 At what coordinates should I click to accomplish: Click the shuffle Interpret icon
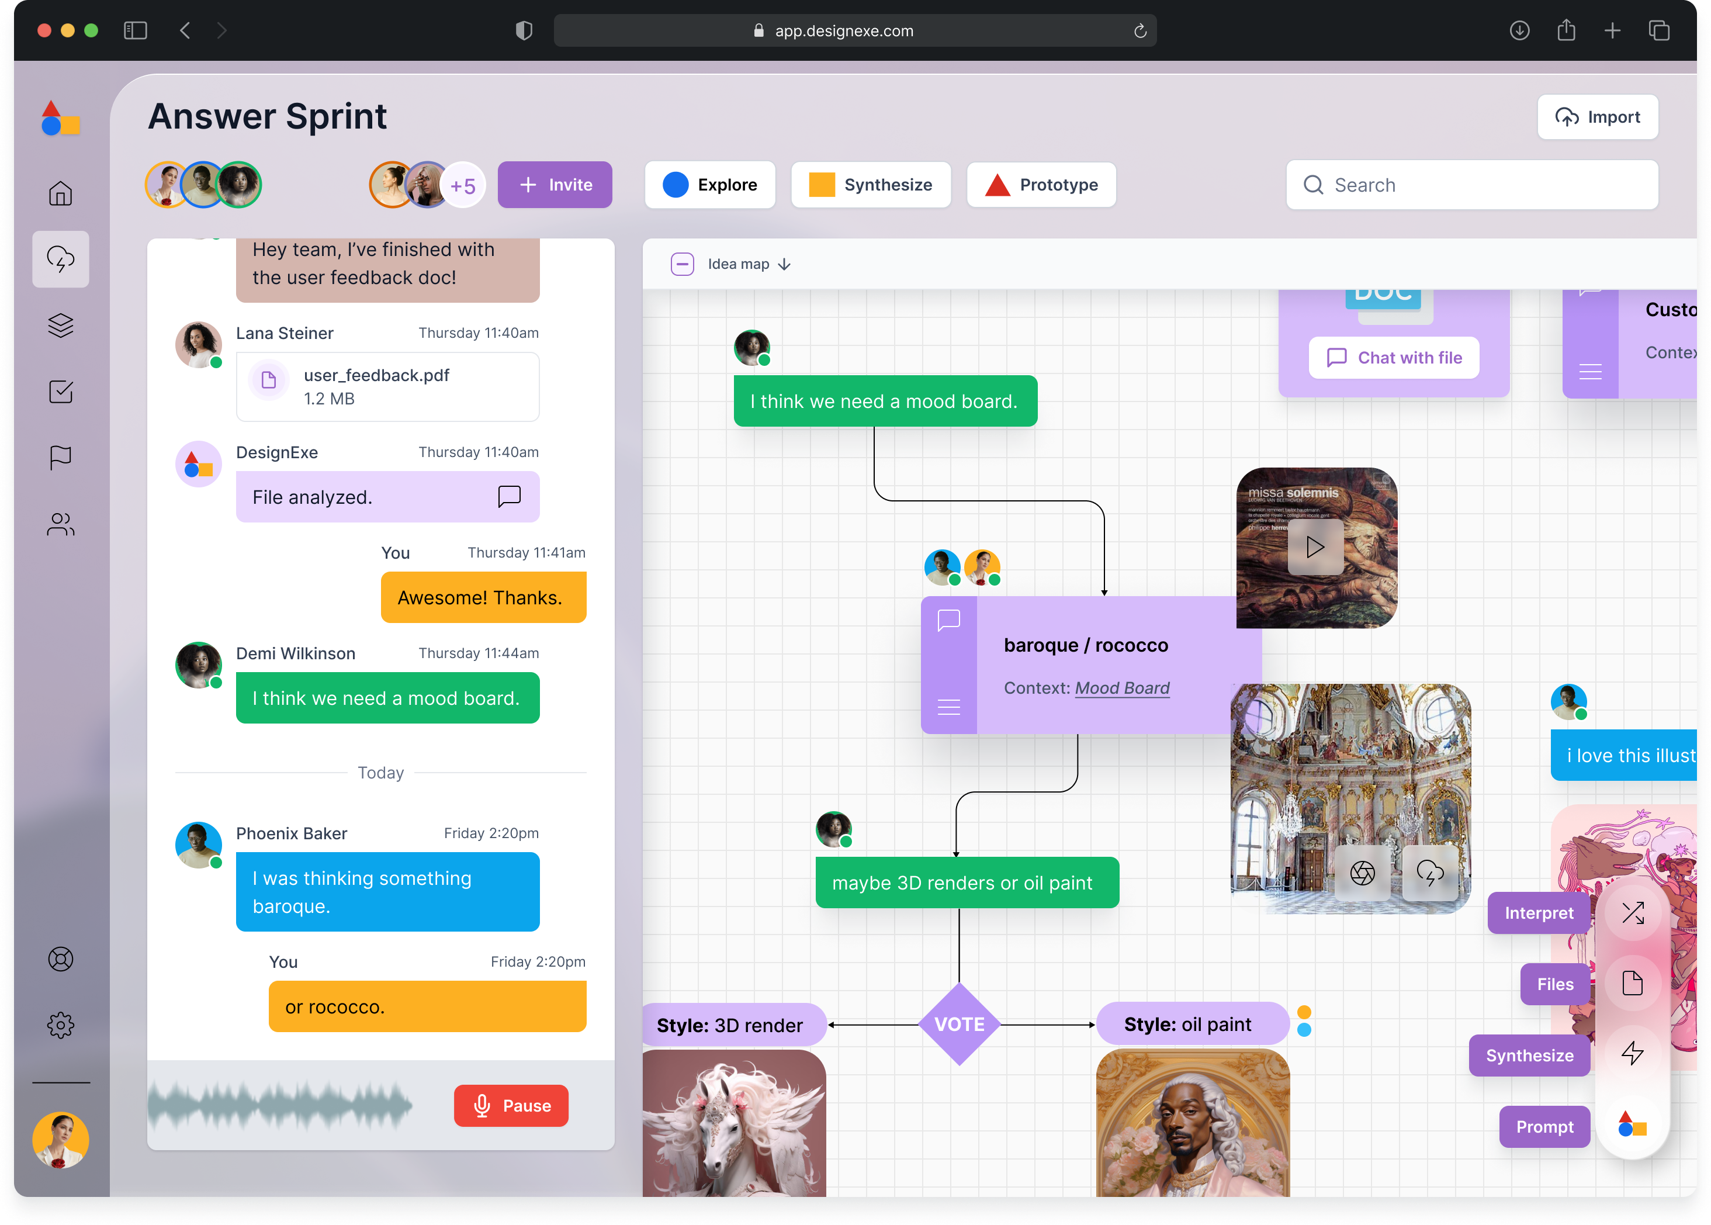(1633, 913)
